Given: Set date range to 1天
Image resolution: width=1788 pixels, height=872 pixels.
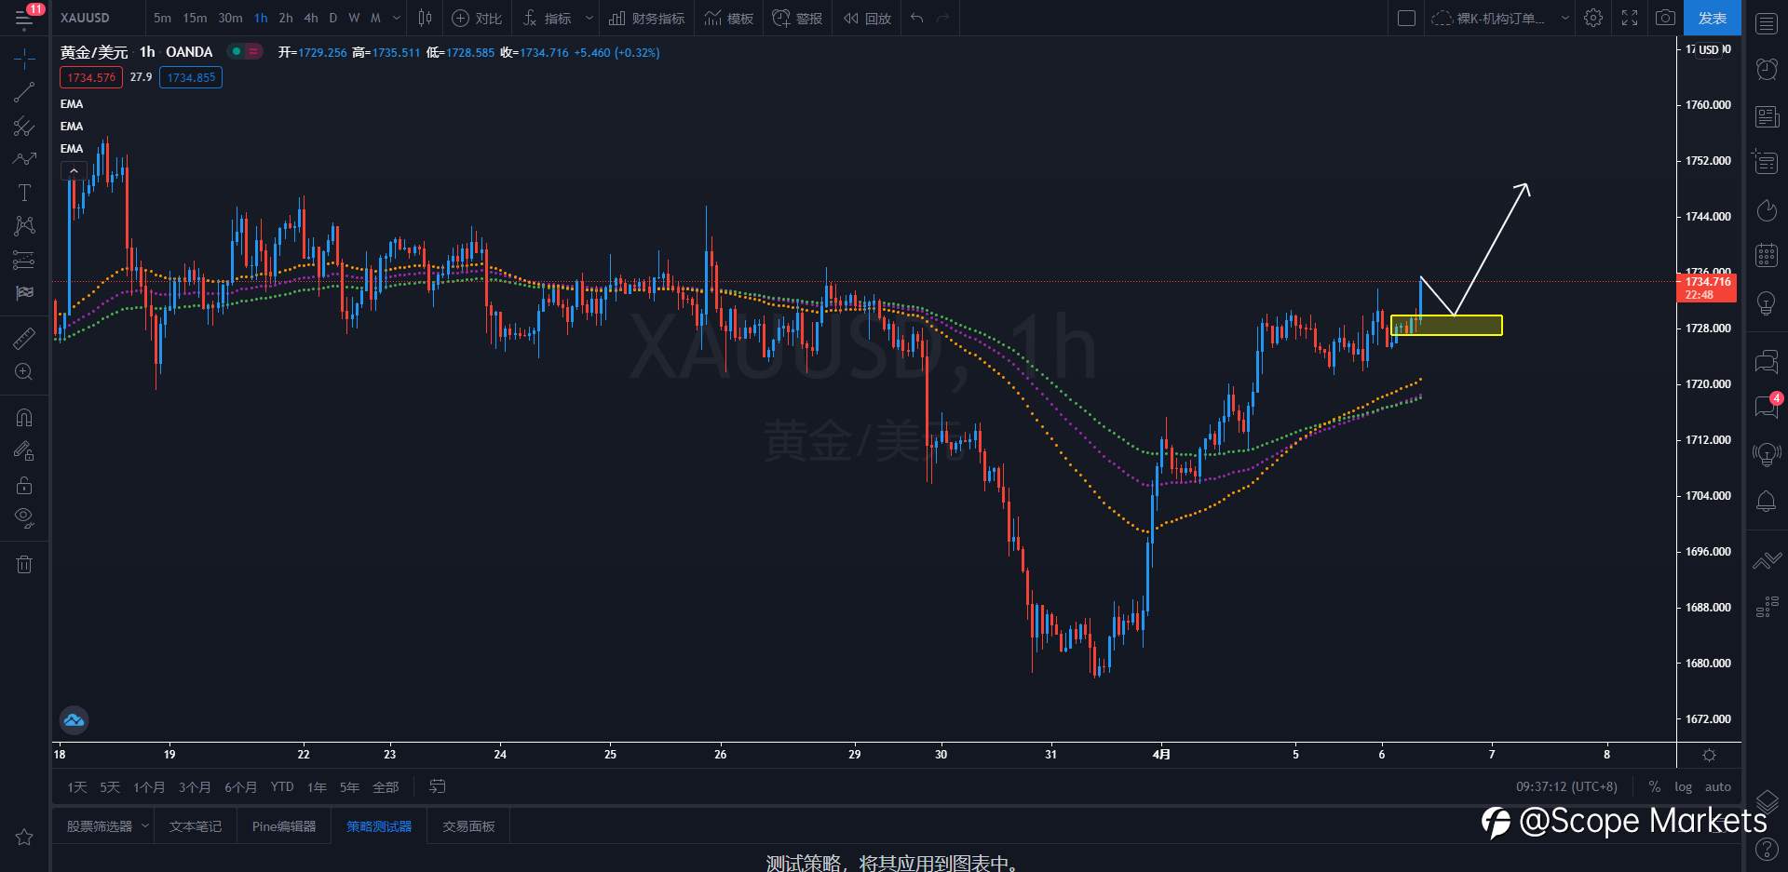Looking at the screenshot, I should pyautogui.click(x=76, y=787).
